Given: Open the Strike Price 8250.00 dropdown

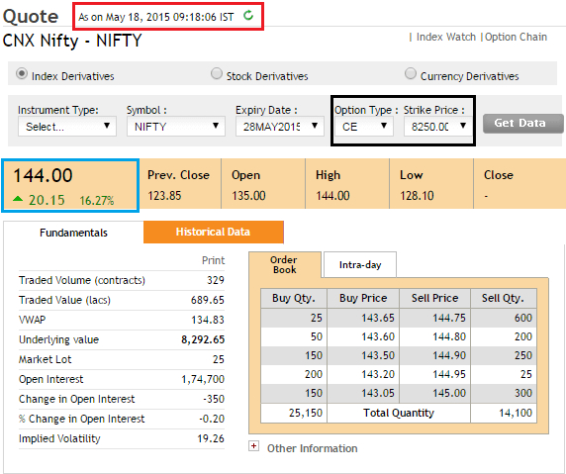Looking at the screenshot, I should (437, 127).
